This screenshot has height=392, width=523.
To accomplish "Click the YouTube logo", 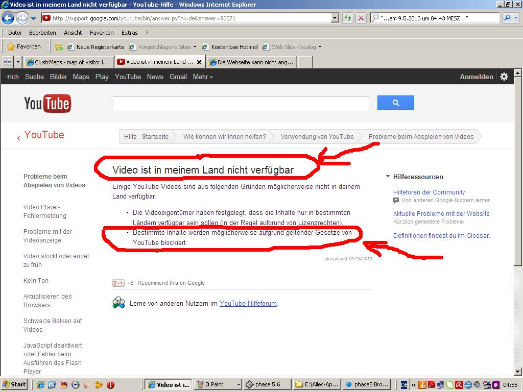I will [47, 103].
